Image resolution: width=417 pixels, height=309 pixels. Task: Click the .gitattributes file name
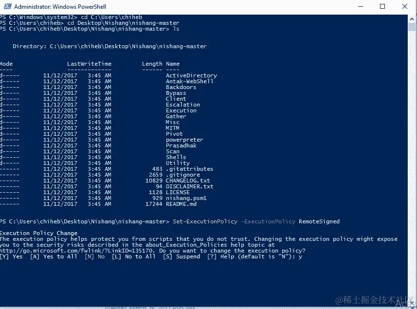click(189, 169)
